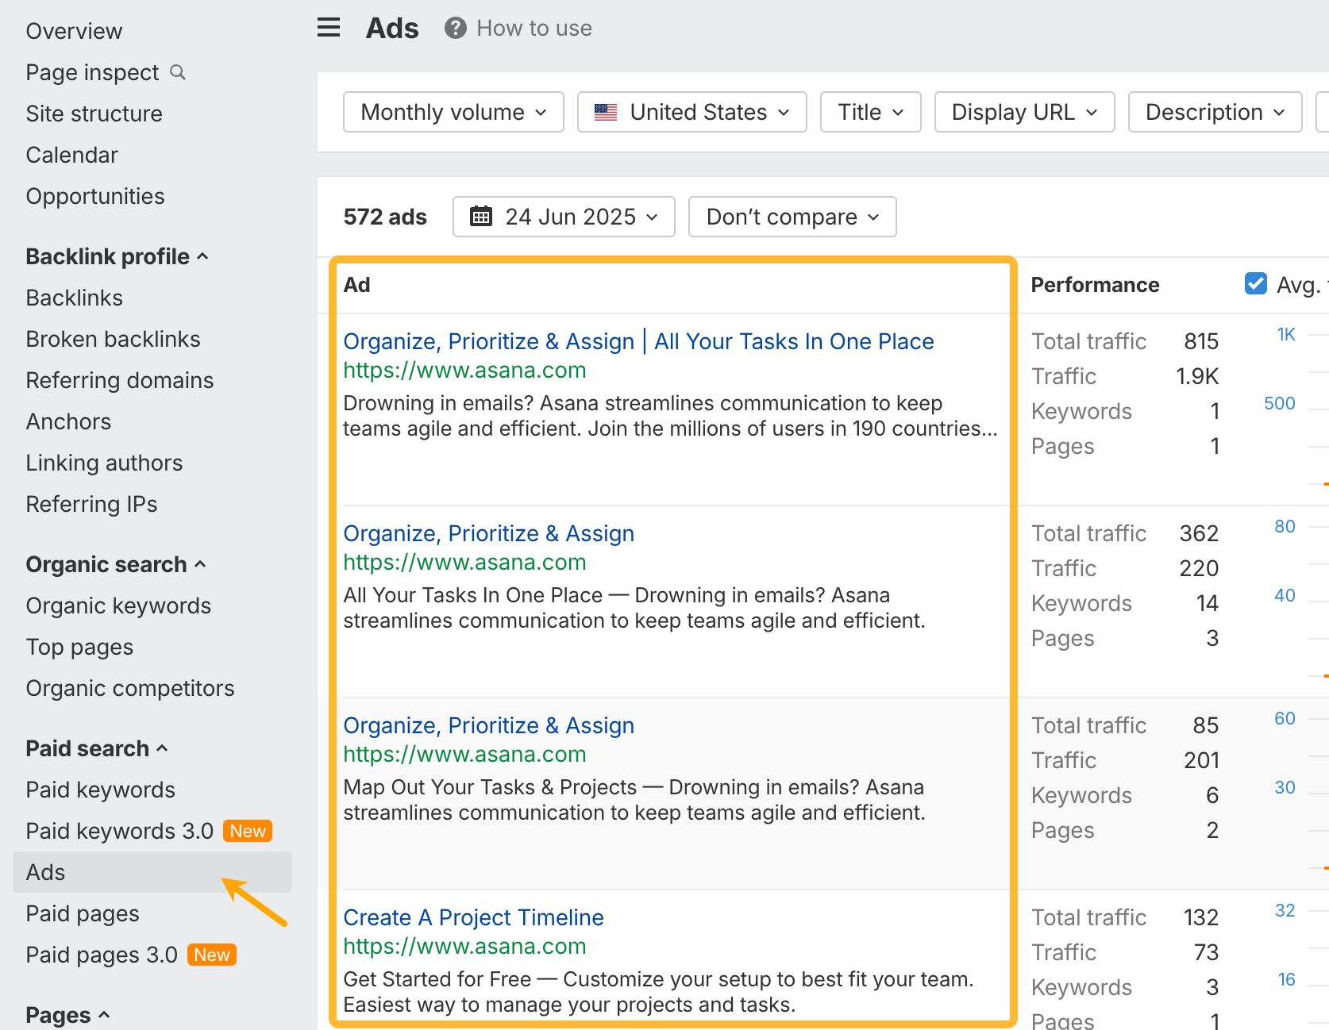Uncheck the Avg. checkbox above the chart
1329x1030 pixels.
coord(1254,283)
